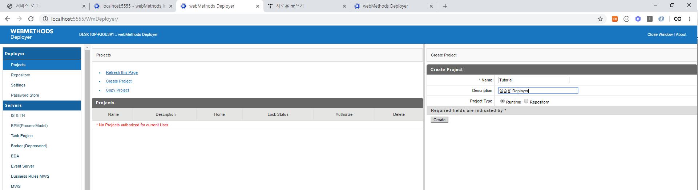
Task: Click the Delete column header
Action: 399,114
